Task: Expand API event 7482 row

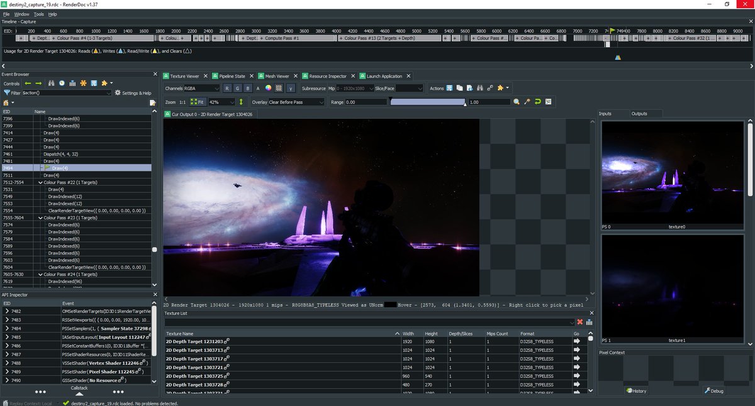Action: point(7,310)
